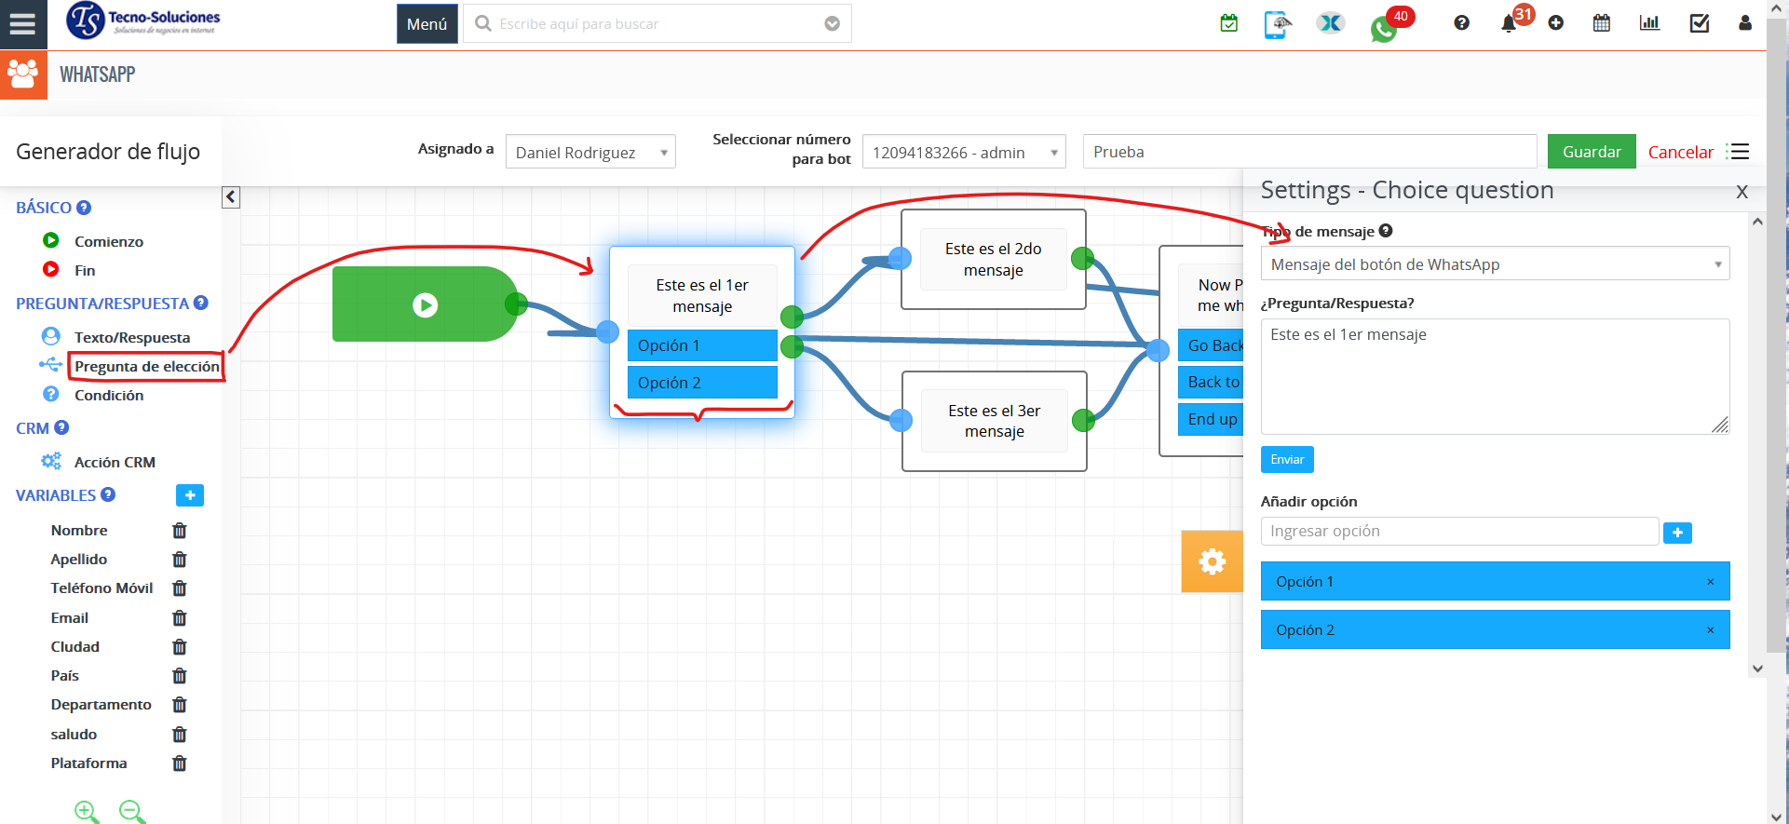Collapse the left sidebar panel arrow
This screenshot has height=824, width=1789.
tap(231, 197)
